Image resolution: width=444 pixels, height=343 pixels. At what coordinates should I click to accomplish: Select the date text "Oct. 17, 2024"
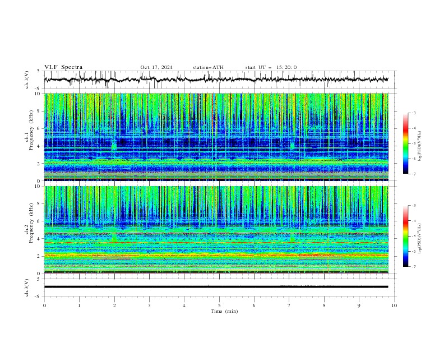click(156, 67)
